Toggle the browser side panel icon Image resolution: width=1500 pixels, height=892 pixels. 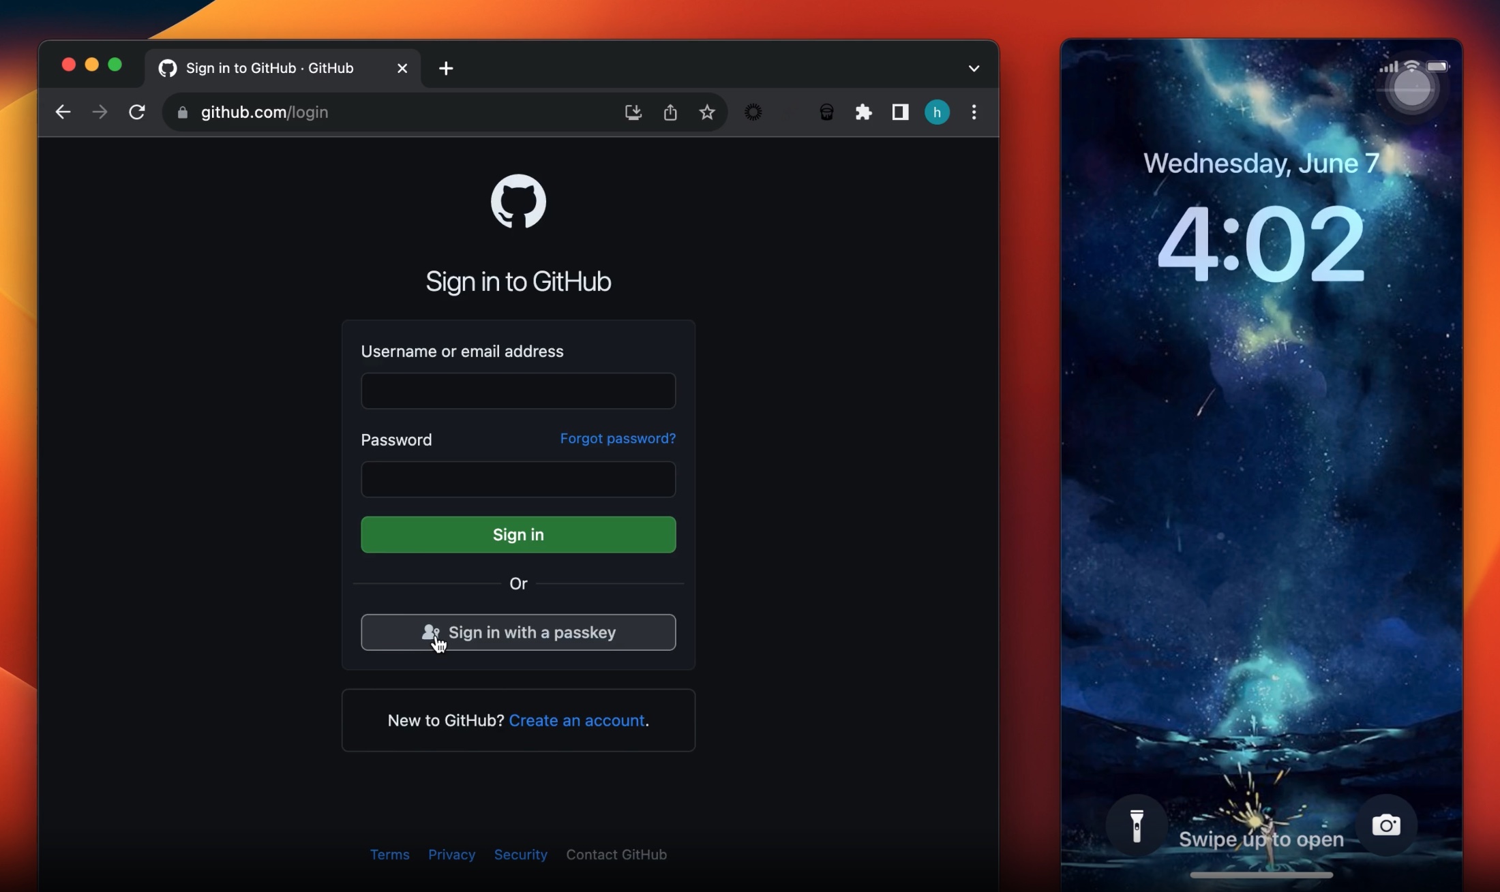tap(900, 112)
